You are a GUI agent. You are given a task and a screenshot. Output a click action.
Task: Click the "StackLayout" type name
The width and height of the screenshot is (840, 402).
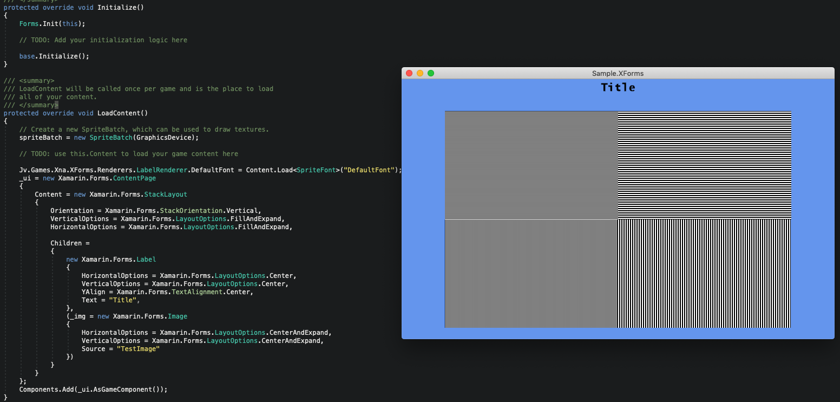166,194
